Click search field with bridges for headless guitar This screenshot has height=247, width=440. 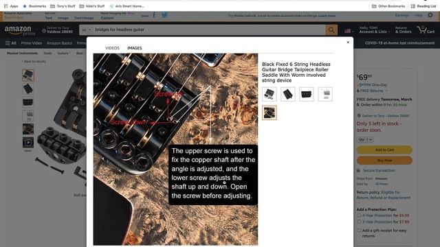point(209,30)
